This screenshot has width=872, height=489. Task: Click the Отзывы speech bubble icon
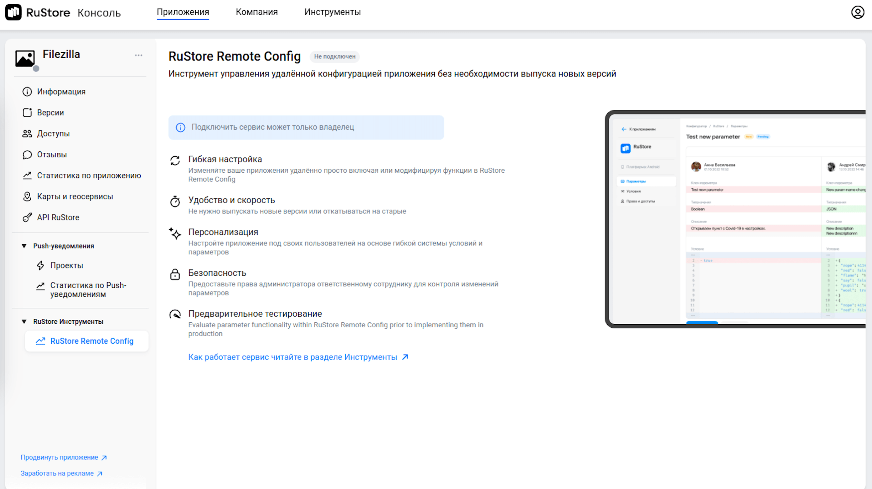point(27,155)
